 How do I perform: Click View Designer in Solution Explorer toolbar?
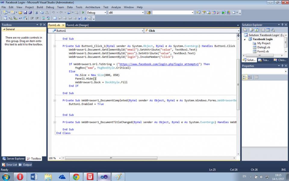pyautogui.click(x=268, y=30)
